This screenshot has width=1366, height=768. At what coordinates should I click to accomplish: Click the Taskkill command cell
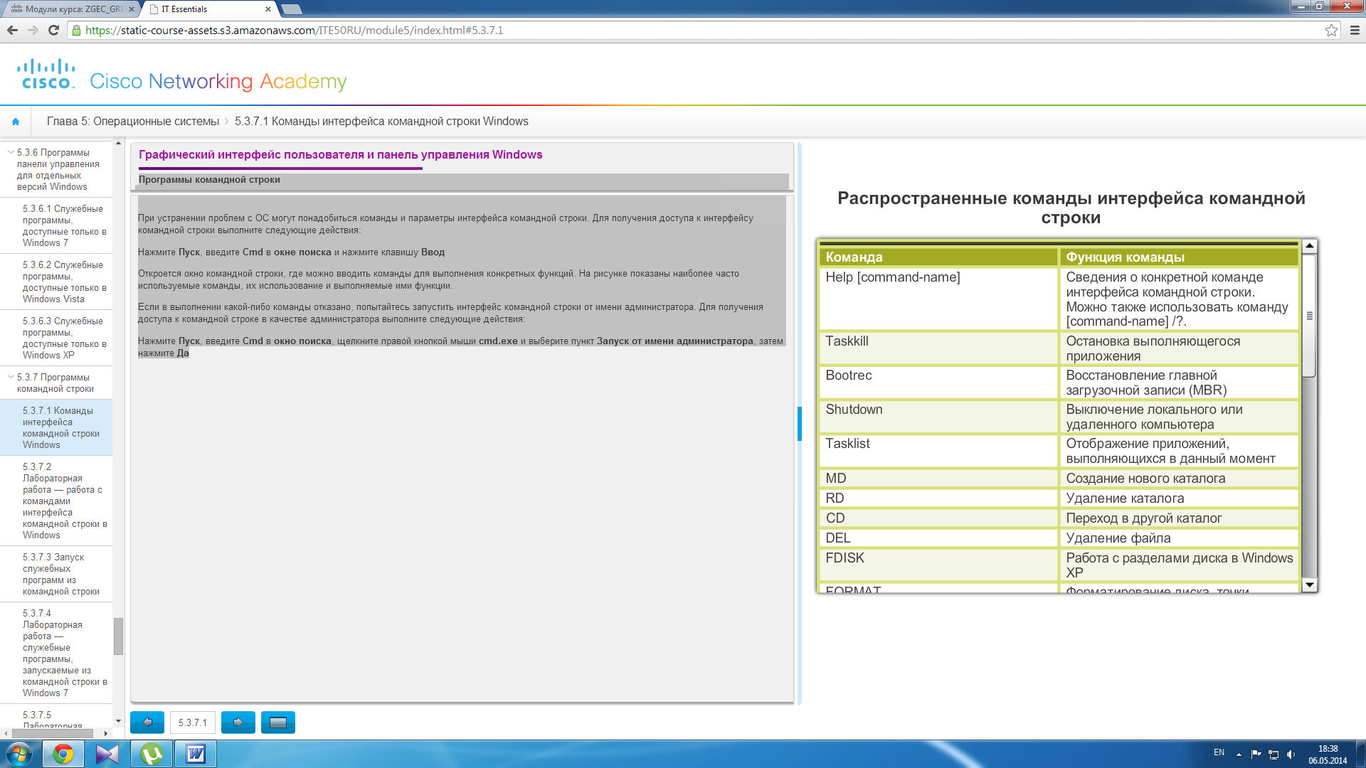(938, 348)
